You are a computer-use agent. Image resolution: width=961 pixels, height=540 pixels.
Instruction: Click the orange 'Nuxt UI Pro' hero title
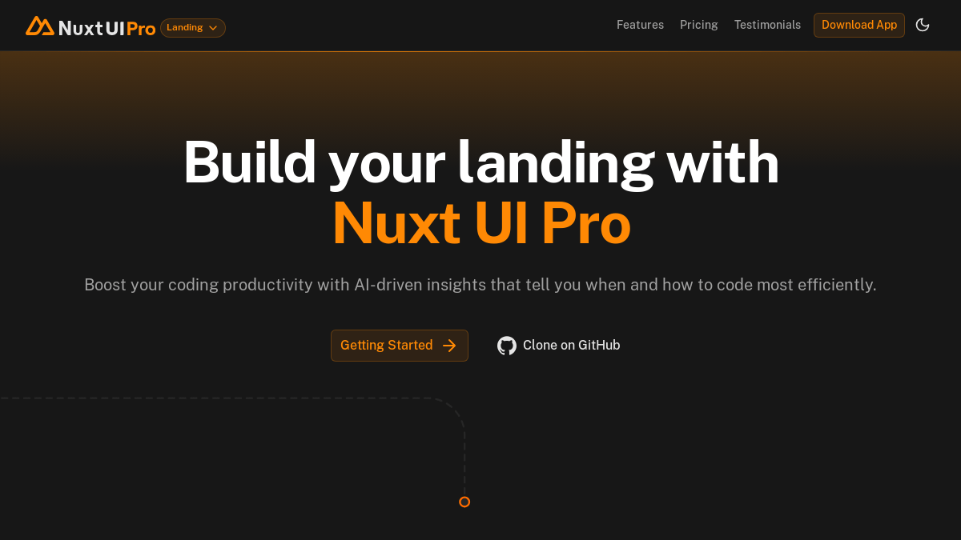(481, 223)
